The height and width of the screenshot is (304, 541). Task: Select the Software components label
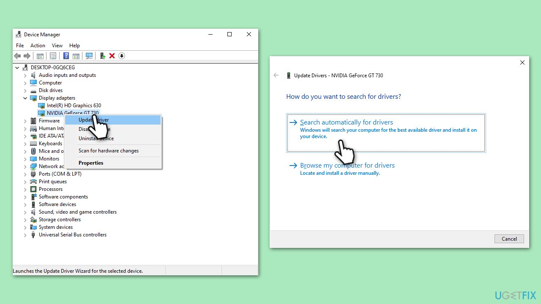pyautogui.click(x=63, y=197)
